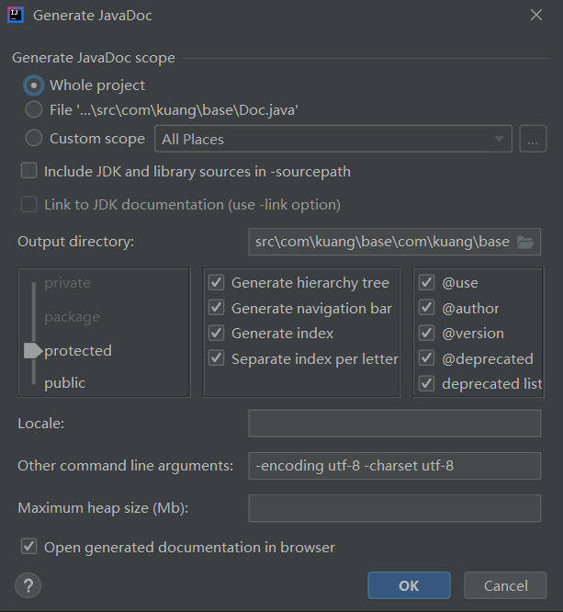Screen dimensions: 563x612
Task: Click the ellipsis button beside scope dropdown
Action: click(533, 139)
